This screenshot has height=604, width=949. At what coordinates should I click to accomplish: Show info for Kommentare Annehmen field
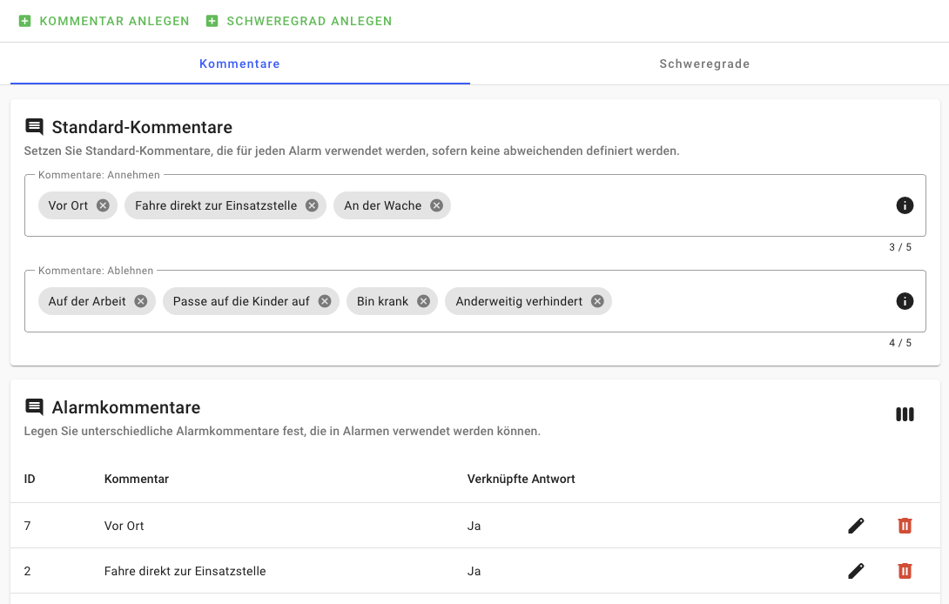[x=905, y=205]
